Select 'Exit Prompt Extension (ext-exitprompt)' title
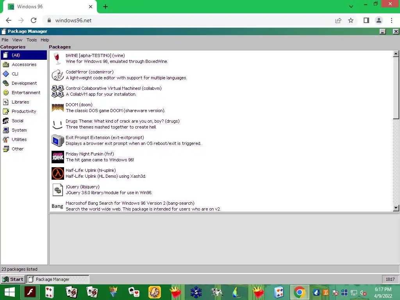The image size is (400, 300). click(x=105, y=138)
